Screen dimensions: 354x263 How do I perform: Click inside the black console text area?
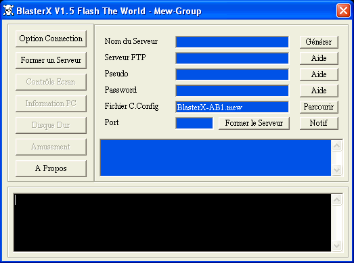click(173, 222)
